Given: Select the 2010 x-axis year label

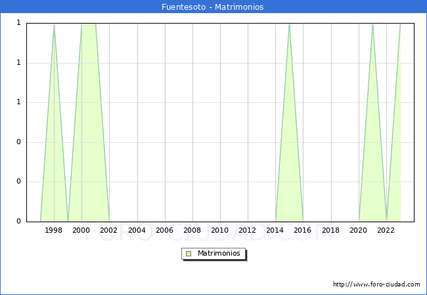Looking at the screenshot, I should (219, 230).
